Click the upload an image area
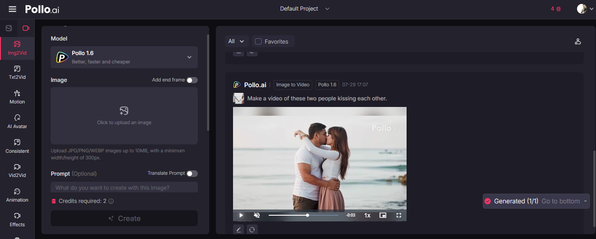Image resolution: width=596 pixels, height=239 pixels. tap(124, 116)
